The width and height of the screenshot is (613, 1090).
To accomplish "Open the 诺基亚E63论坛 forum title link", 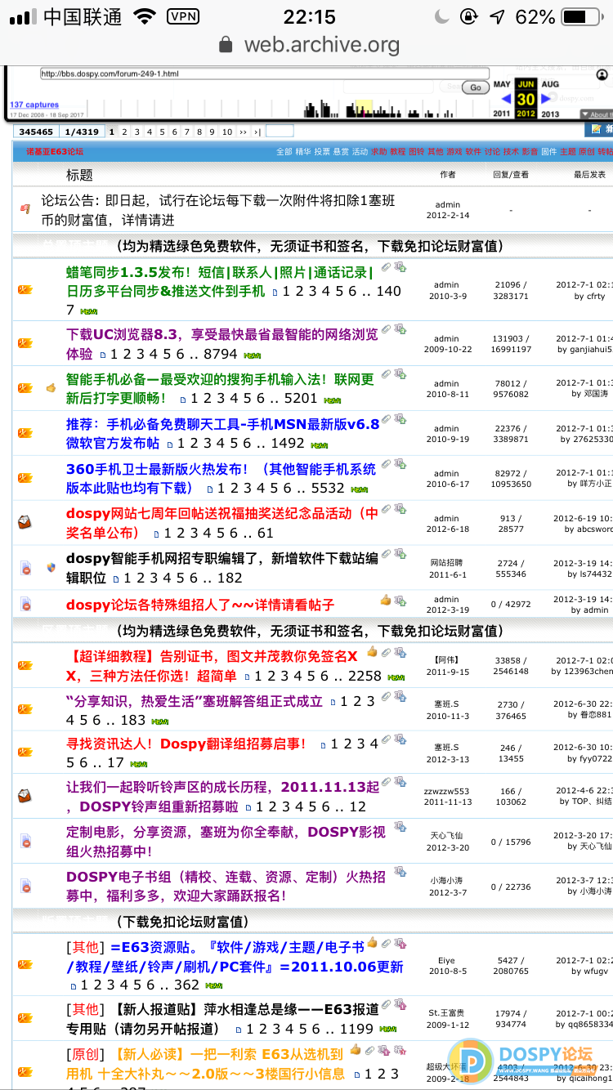I will coord(55,151).
